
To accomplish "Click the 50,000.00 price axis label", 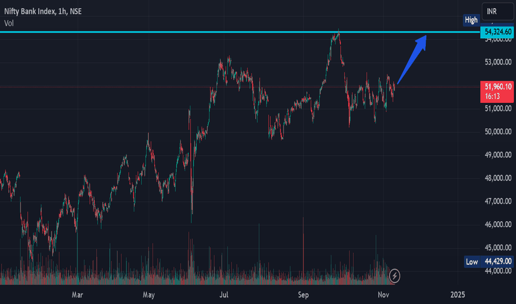I will tap(498, 132).
